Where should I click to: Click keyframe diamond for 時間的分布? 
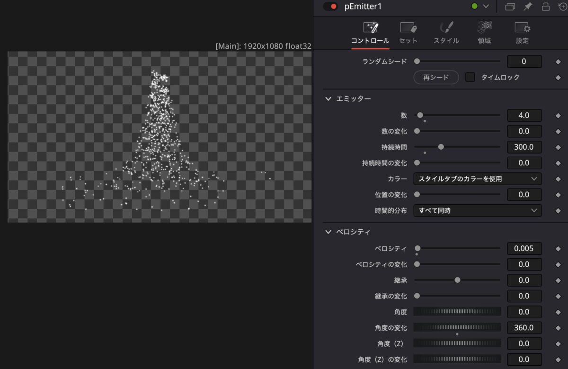pos(558,211)
